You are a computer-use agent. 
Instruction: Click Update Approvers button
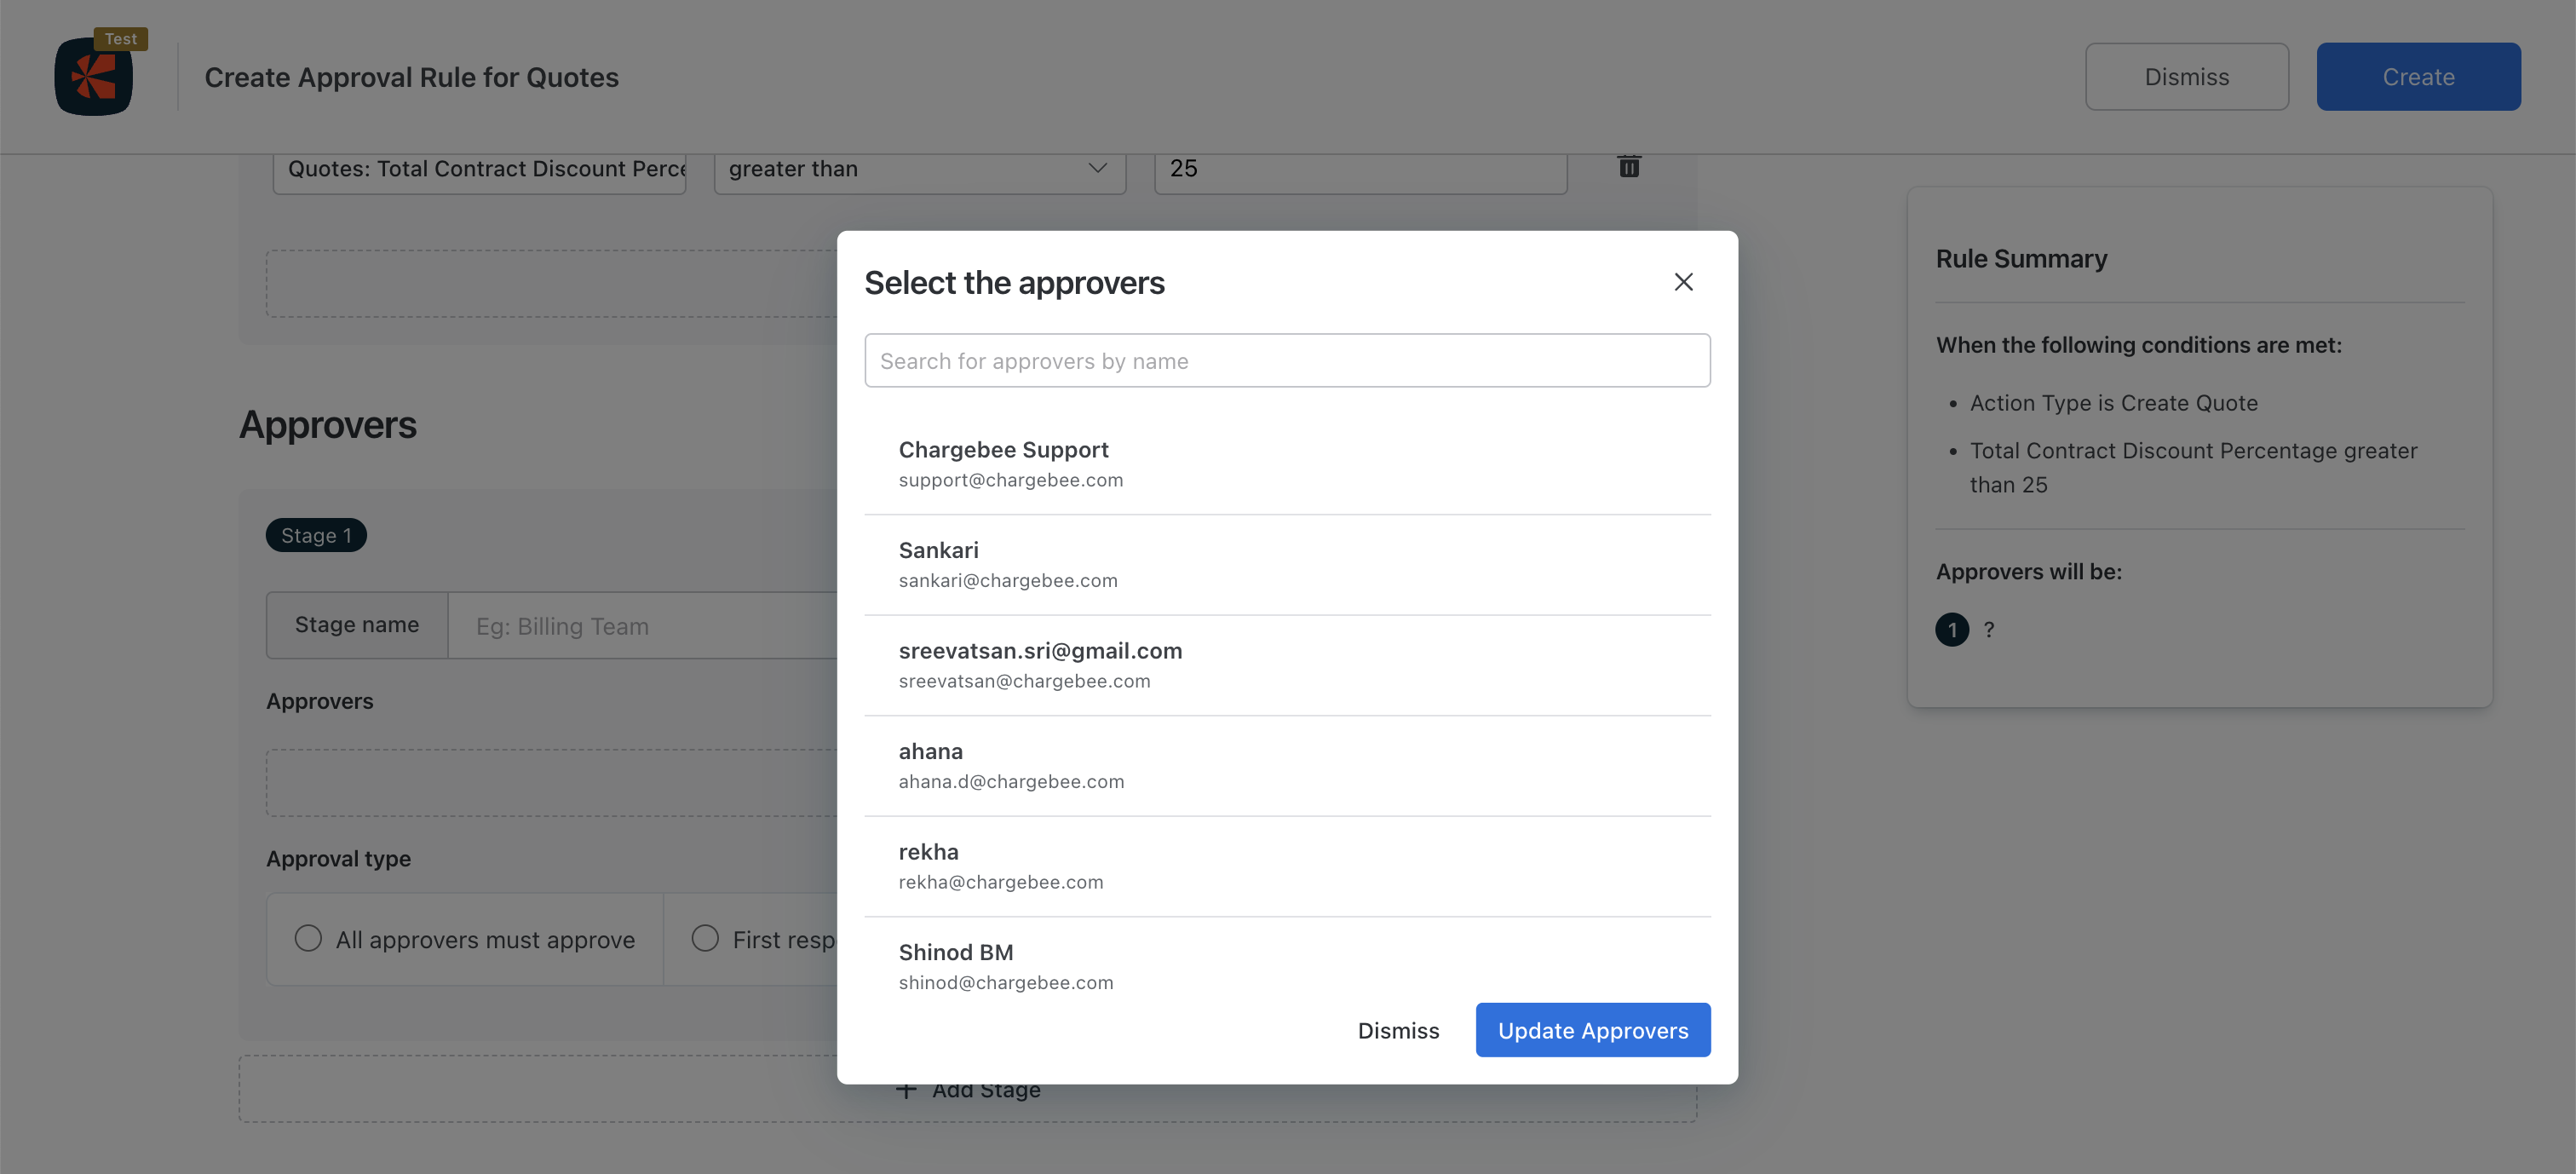1592,1030
